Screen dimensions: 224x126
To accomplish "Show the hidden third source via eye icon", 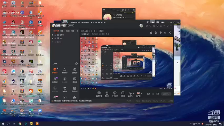I will (x=52, y=42).
